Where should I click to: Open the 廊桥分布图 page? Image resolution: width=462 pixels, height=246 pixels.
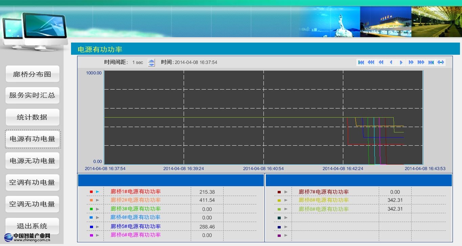tap(32, 74)
